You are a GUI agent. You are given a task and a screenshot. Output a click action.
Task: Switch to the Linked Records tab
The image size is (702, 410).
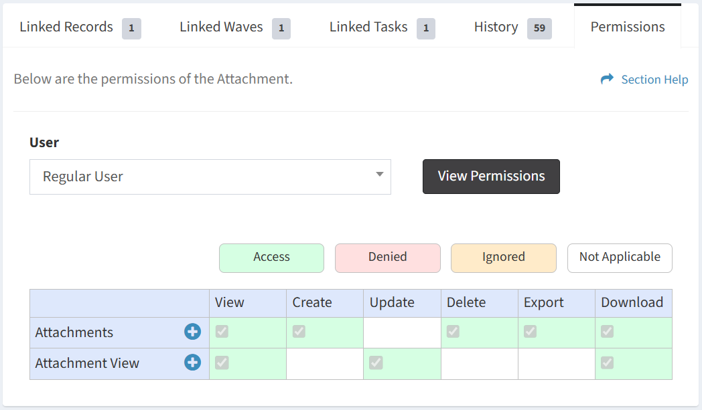tap(80, 27)
